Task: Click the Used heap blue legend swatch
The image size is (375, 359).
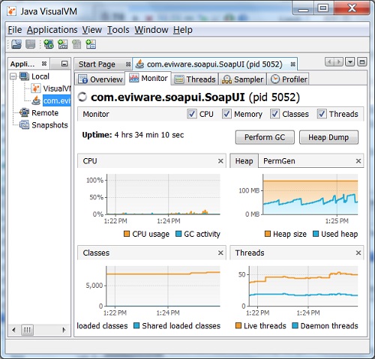Action: [316, 234]
